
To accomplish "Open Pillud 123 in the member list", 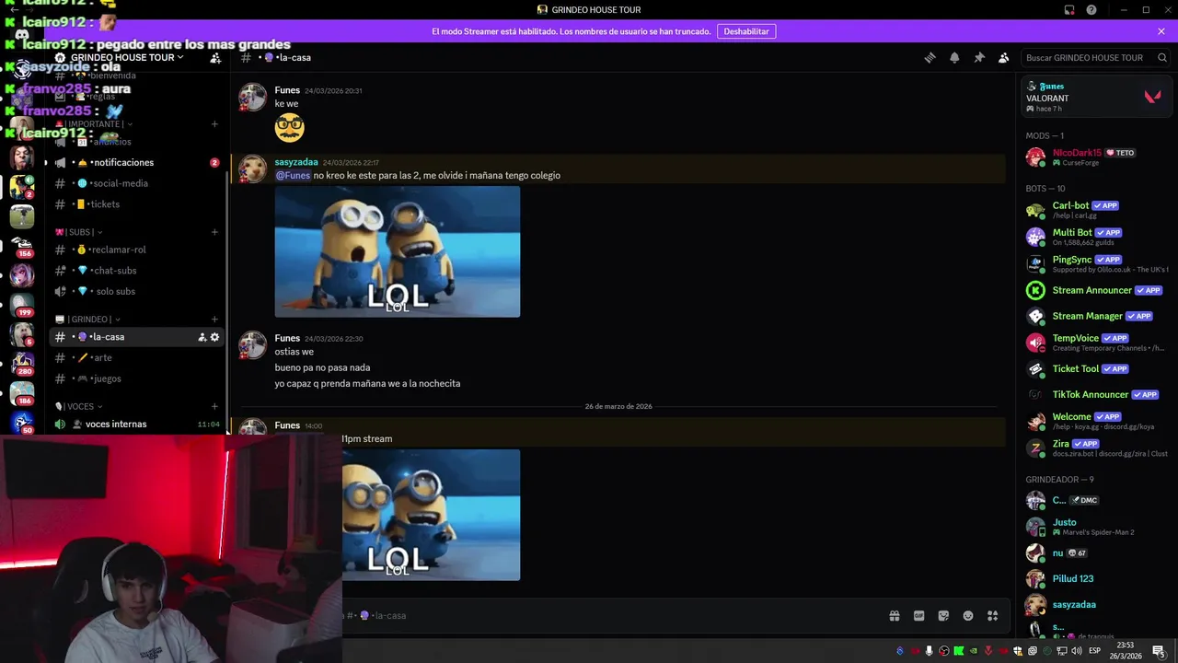I will click(1095, 578).
